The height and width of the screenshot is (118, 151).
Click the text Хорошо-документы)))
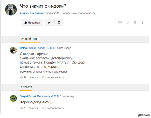36,102
